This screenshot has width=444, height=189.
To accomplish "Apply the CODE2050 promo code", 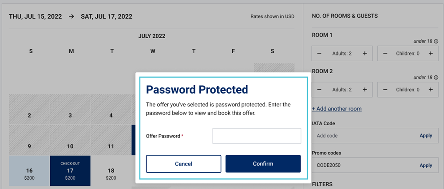I will point(426,165).
